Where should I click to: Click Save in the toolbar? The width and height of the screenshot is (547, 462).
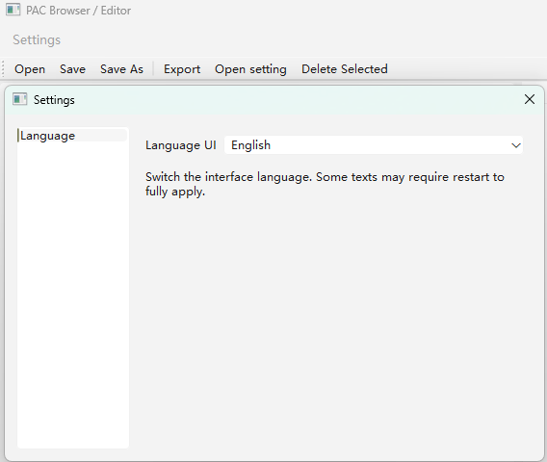72,69
